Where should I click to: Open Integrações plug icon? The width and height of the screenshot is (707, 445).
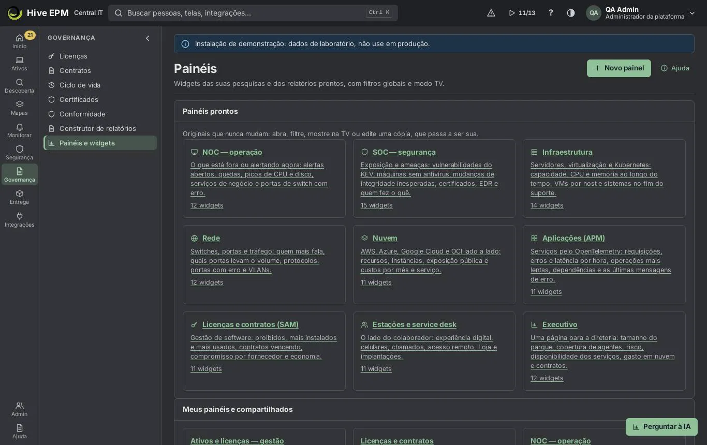[x=20, y=220]
